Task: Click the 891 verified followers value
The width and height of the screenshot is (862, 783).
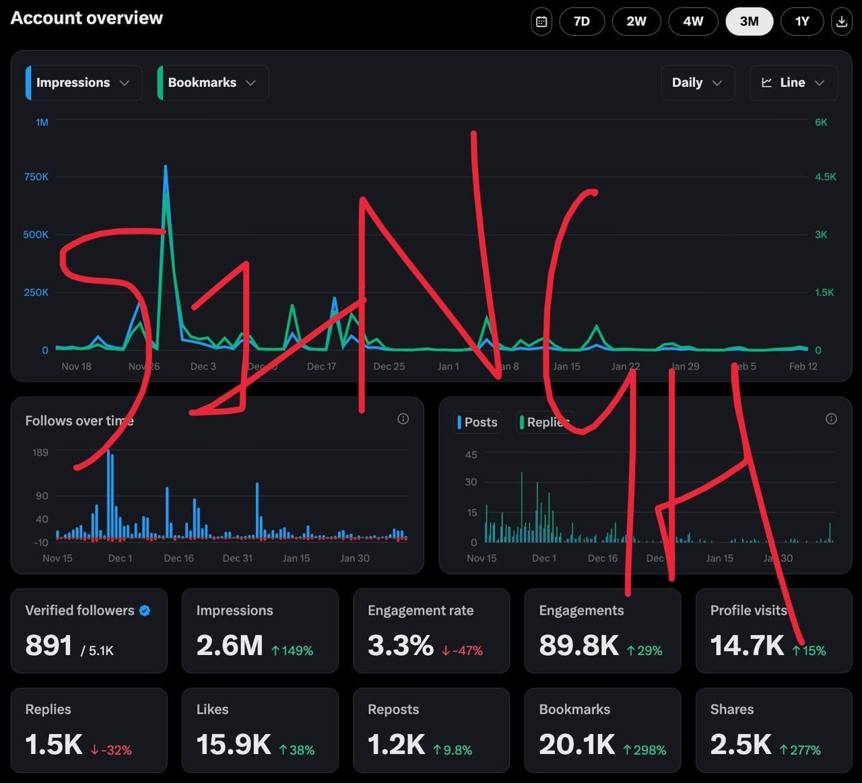Action: [x=48, y=646]
